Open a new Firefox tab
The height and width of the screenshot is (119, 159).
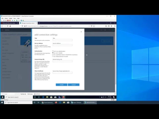point(39,23)
